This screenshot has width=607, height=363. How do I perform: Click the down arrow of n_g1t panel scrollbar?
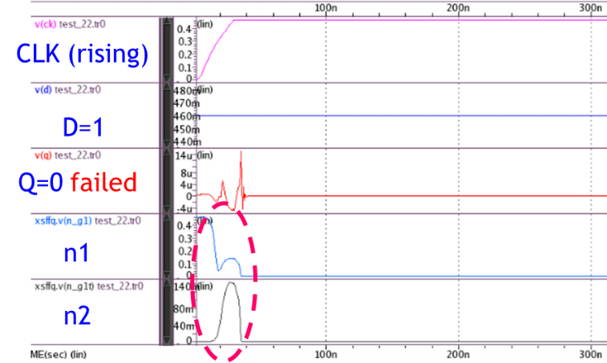(x=167, y=341)
